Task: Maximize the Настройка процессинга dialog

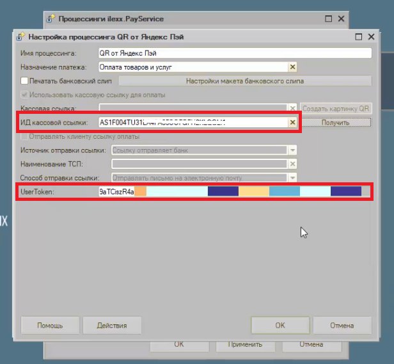Action: coord(359,37)
